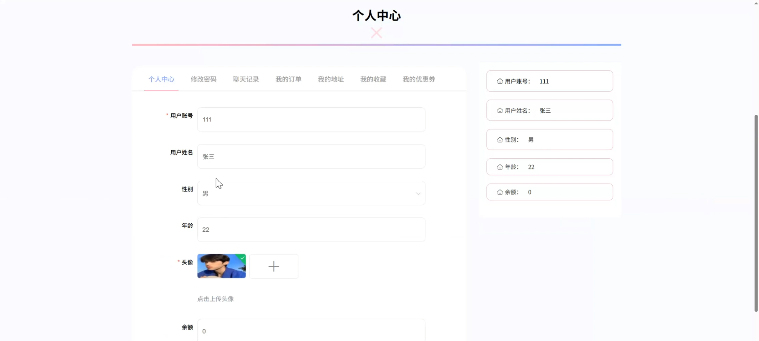The width and height of the screenshot is (759, 341).
Task: Click the home icon beside 用户姓名 card
Action: [x=500, y=111]
